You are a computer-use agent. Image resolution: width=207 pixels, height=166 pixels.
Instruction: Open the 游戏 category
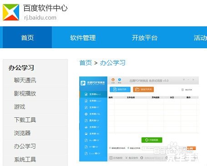(20, 106)
